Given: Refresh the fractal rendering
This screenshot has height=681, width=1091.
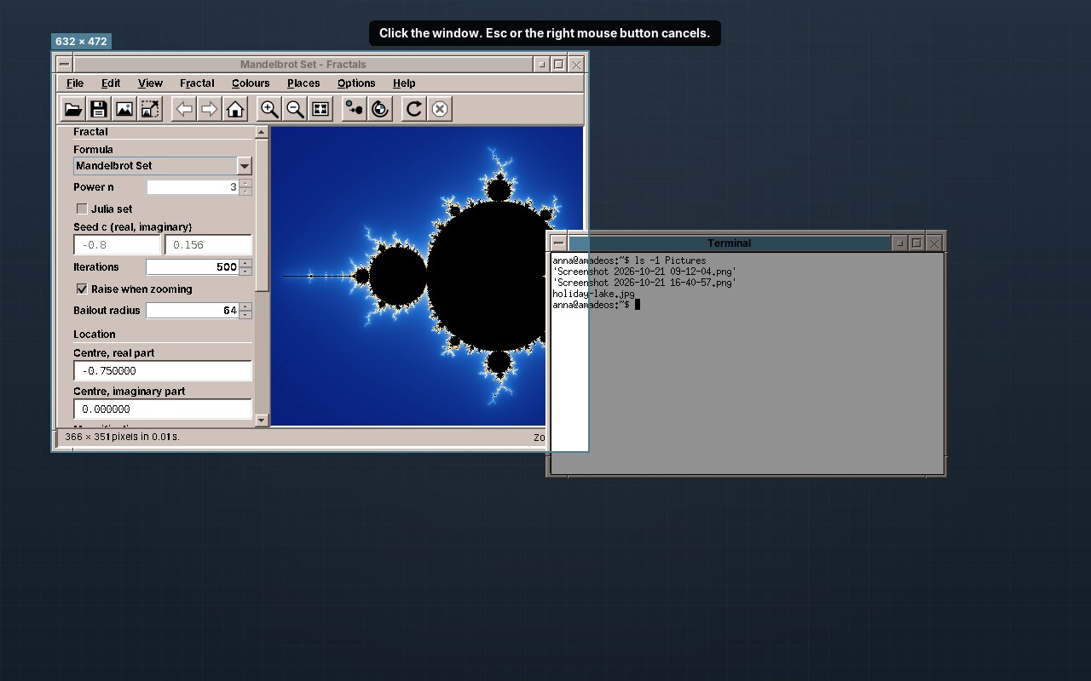Looking at the screenshot, I should 414,109.
